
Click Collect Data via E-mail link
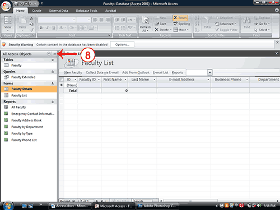pos(102,72)
